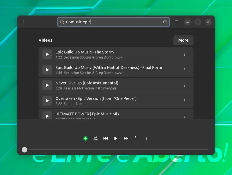Click the playback progress slider handle

click(x=24, y=150)
